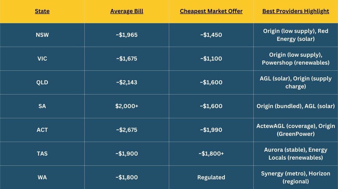Select the SA state cell
Screen dimensions: 338x189
click(x=42, y=106)
